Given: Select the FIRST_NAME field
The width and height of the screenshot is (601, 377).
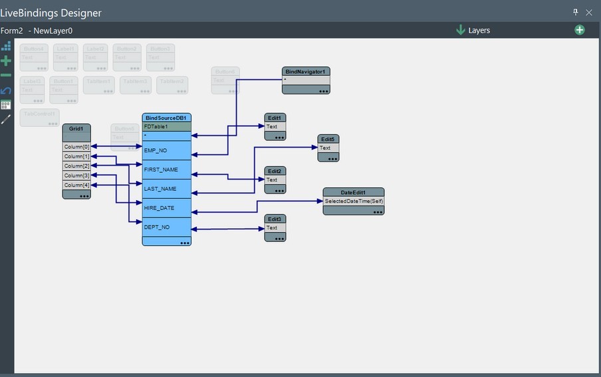Looking at the screenshot, I should 166,170.
